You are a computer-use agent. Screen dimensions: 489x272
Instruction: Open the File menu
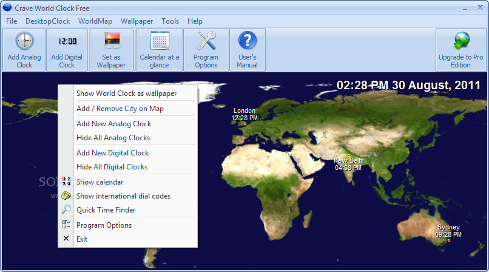pos(12,21)
